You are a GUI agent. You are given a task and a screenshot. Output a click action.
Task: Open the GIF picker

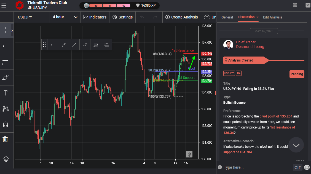297,167
